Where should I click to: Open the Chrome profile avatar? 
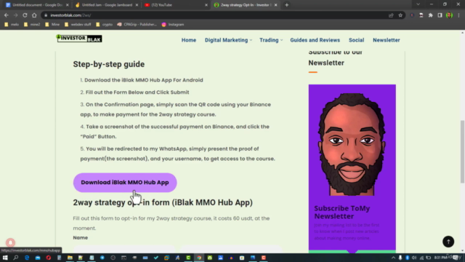click(x=449, y=15)
